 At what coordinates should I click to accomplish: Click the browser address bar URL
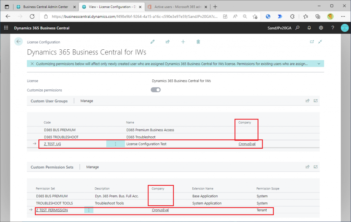click(x=134, y=16)
